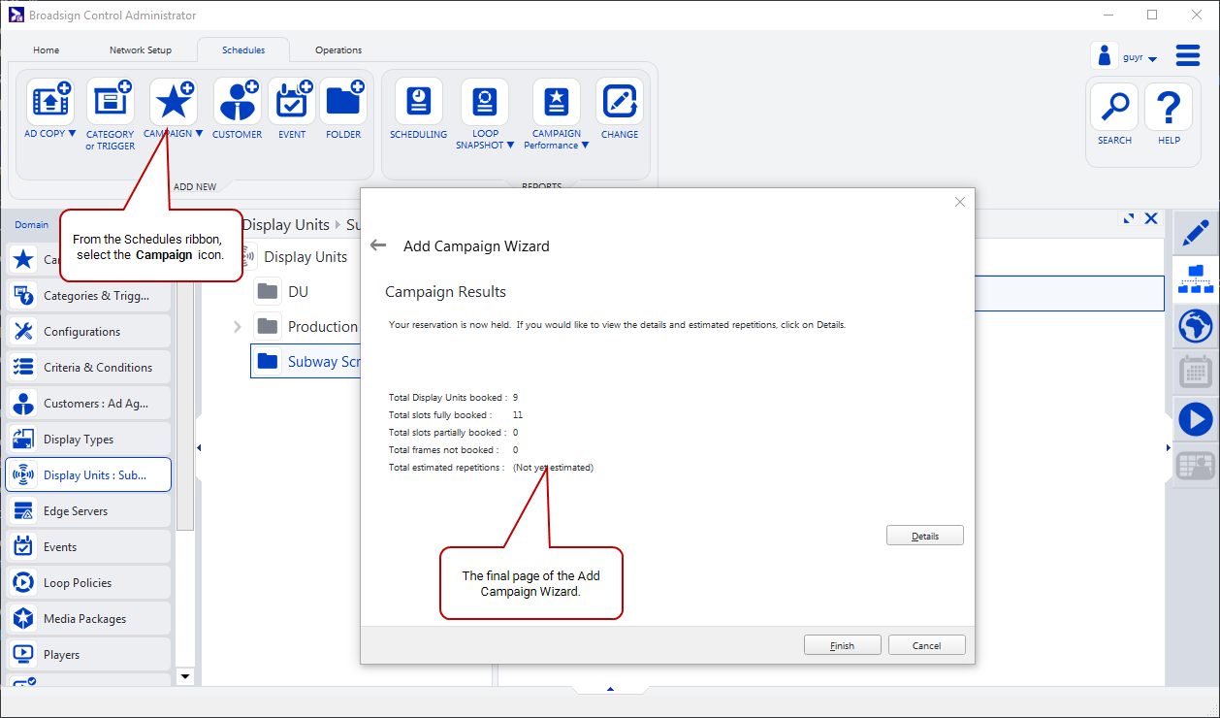Click Finish to complete the wizard
This screenshot has width=1220, height=718.
tap(842, 645)
